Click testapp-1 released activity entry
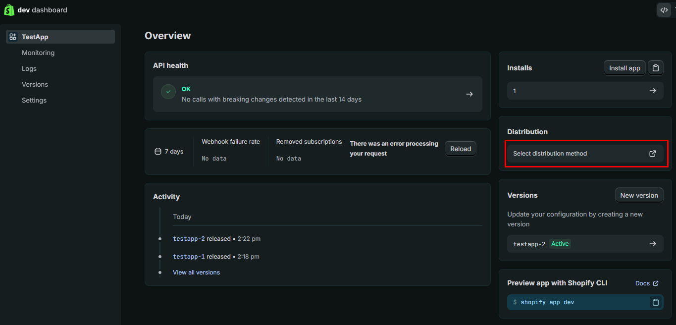Screen dimensions: 676x325 click(216, 257)
